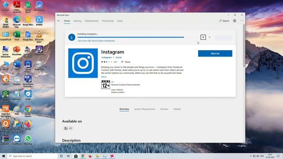283x159 pixels.
Task: Switch to System Requirements tab
Action: pyautogui.click(x=145, y=109)
